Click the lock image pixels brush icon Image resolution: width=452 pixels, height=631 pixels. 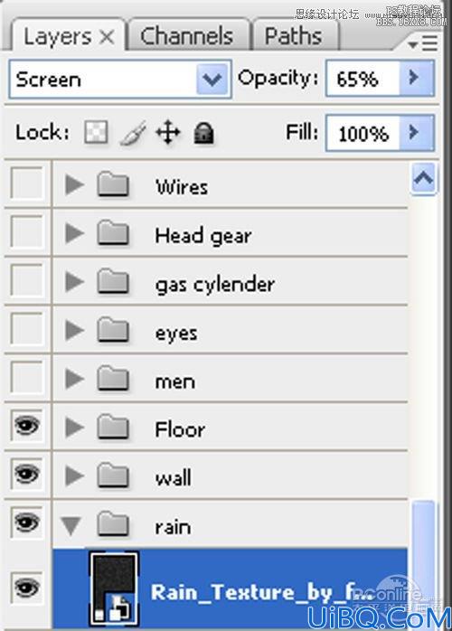point(133,133)
